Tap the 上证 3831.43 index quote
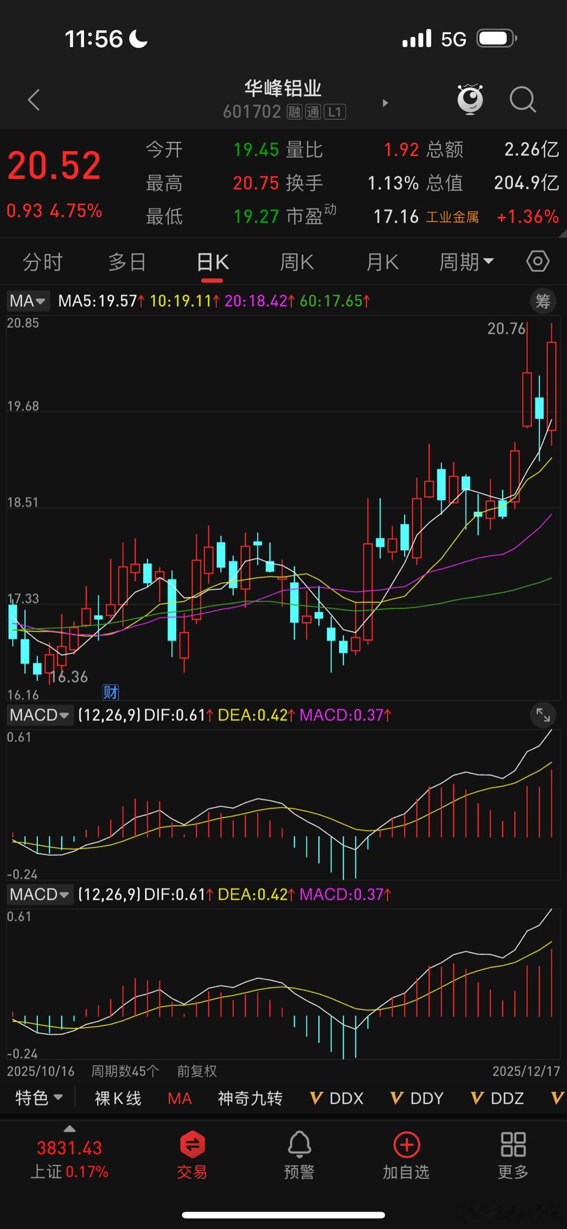 69,1159
